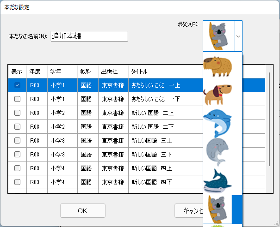
Task: Click the koala preview in button combo box
Action: (x=218, y=36)
